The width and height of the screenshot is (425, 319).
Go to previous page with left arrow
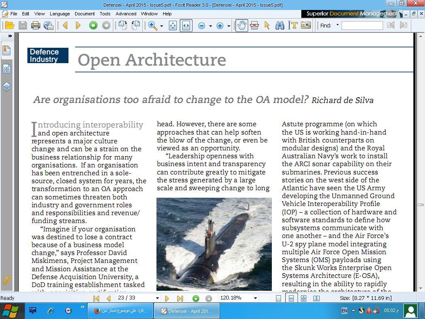(x=65, y=25)
